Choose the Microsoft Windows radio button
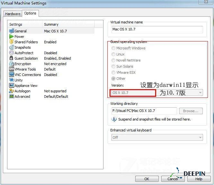The width and height of the screenshot is (214, 185). (x=113, y=48)
